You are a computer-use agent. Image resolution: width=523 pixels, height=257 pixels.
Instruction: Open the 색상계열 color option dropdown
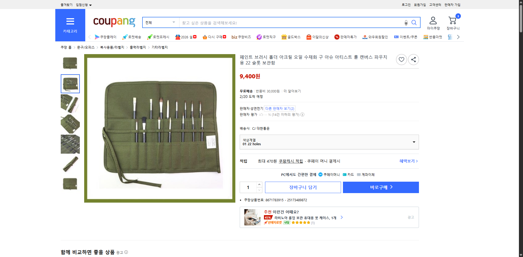click(x=329, y=142)
